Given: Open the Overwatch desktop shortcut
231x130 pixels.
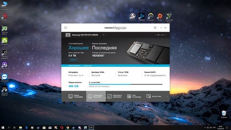Looking at the screenshot, I should [x=151, y=17].
